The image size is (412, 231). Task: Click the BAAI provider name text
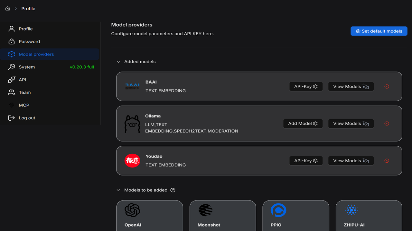pos(151,82)
